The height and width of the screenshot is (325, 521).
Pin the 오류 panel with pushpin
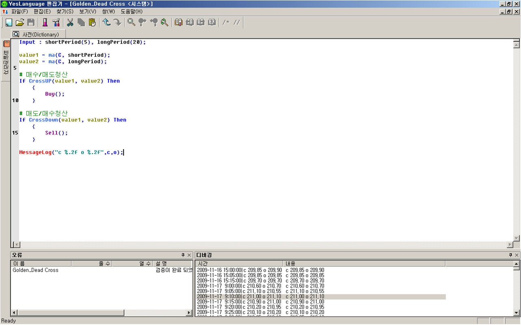[x=183, y=255]
